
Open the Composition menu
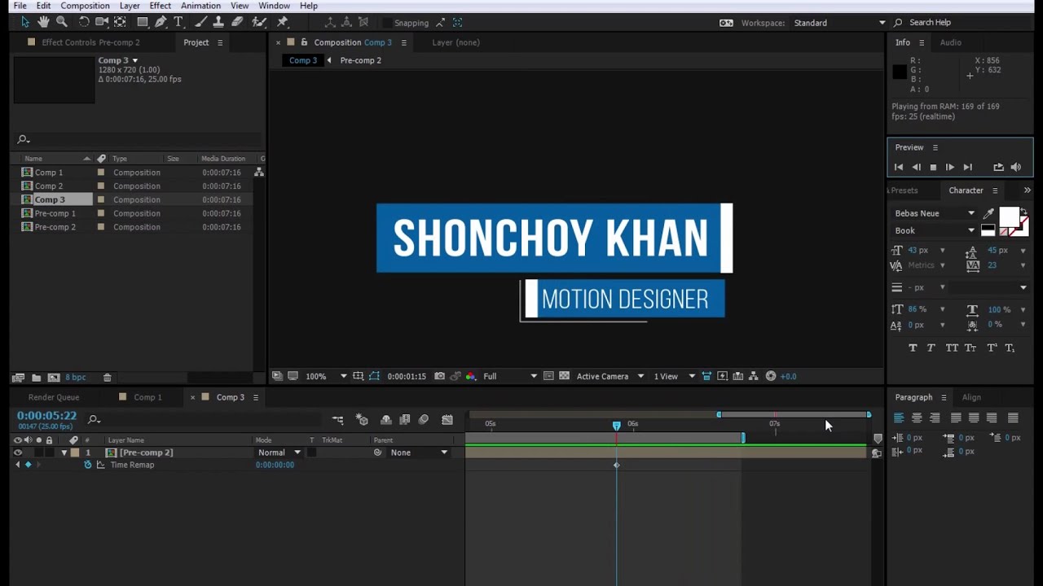pyautogui.click(x=85, y=6)
